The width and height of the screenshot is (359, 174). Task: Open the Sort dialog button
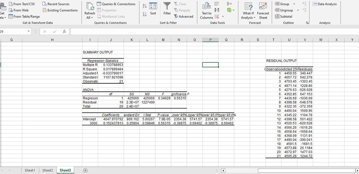point(153,9)
